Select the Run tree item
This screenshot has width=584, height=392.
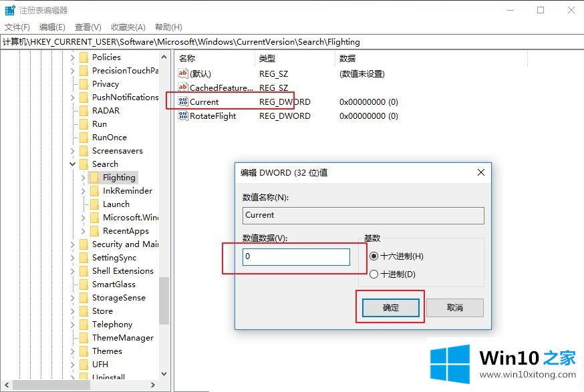(100, 124)
